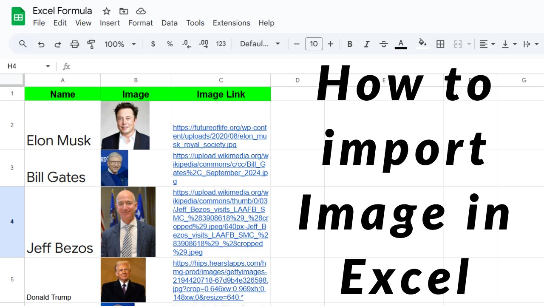Open the Donald Trump hearstapps image link

coord(220,280)
